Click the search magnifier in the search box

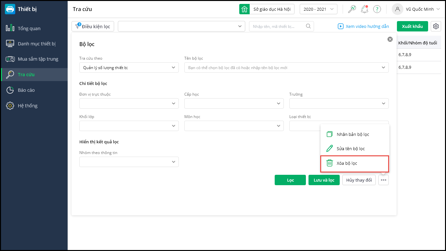click(x=308, y=26)
